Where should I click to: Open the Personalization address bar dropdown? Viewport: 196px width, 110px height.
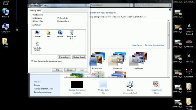coord(128,5)
